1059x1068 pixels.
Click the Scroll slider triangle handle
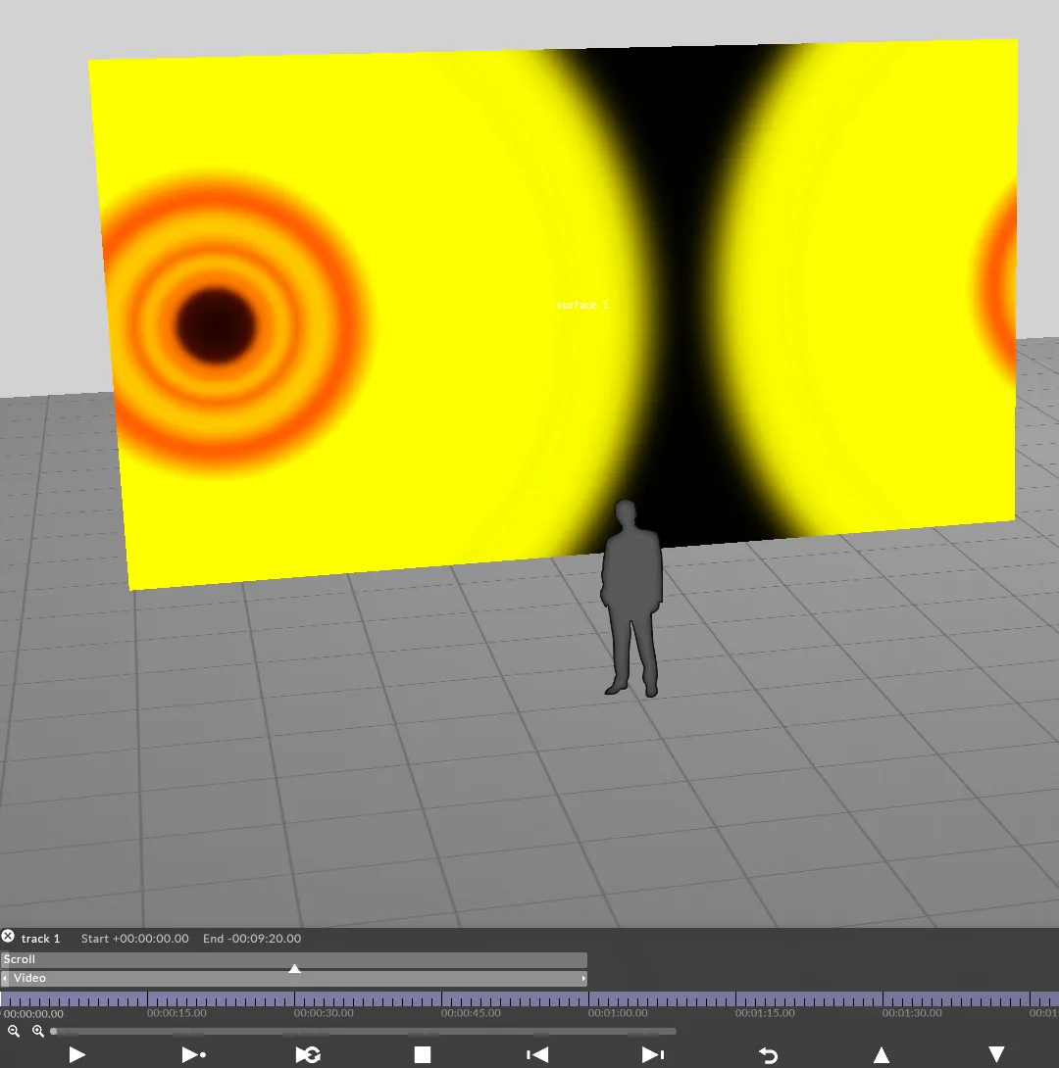tap(294, 967)
